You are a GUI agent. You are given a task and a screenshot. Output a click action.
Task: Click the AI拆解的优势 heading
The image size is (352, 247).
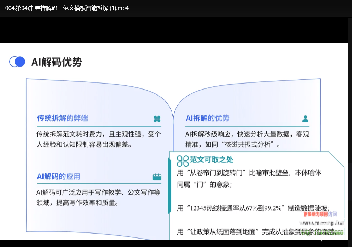click(207, 118)
